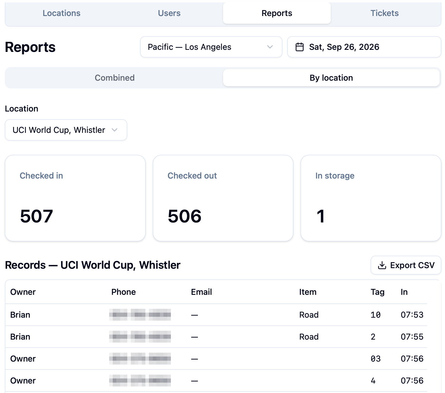
Task: Open the Pacific — Los Angeles timezone dropdown
Action: coord(211,47)
